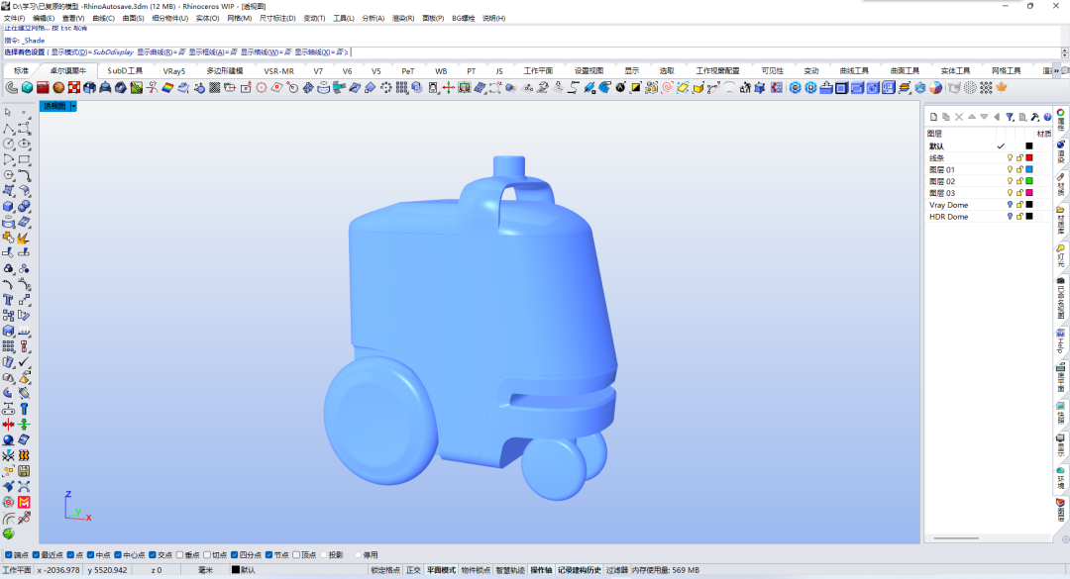The height and width of the screenshot is (579, 1070).
Task: Click the new layer icon in layers panel
Action: tap(933, 117)
